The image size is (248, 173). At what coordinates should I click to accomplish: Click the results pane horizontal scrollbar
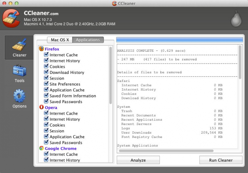pyautogui.click(x=165, y=151)
